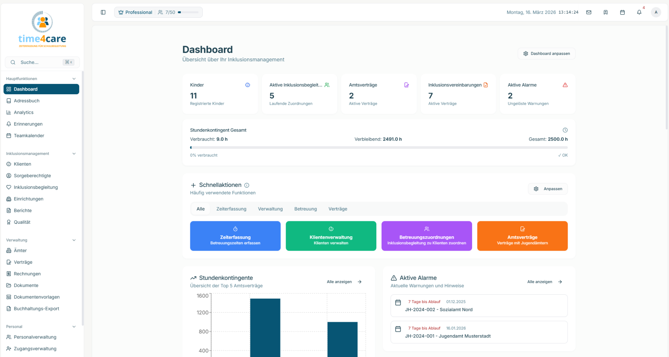Switch to the Betreuung tab
Viewport: 669px width, 357px height.
(306, 209)
